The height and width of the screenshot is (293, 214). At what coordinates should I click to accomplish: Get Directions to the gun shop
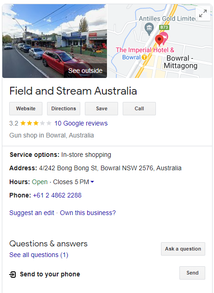(x=64, y=108)
